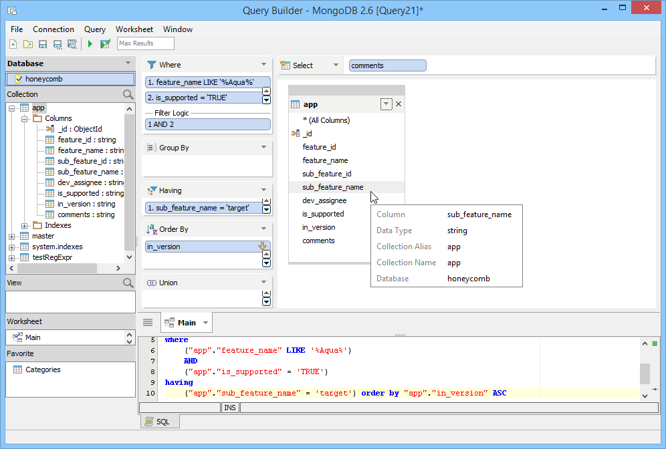Create a new query with the new file icon
666x449 pixels.
13,43
